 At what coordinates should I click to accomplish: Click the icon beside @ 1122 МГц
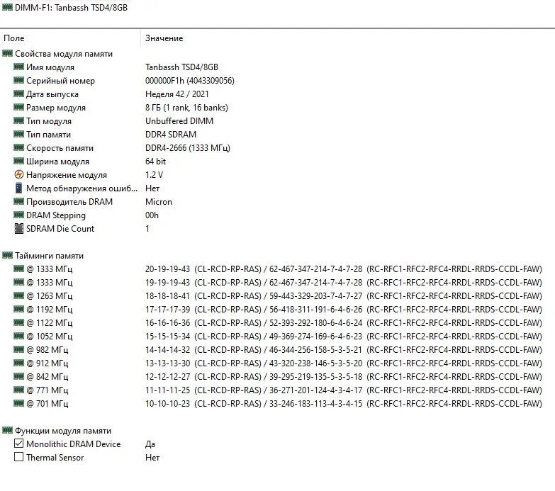18,322
